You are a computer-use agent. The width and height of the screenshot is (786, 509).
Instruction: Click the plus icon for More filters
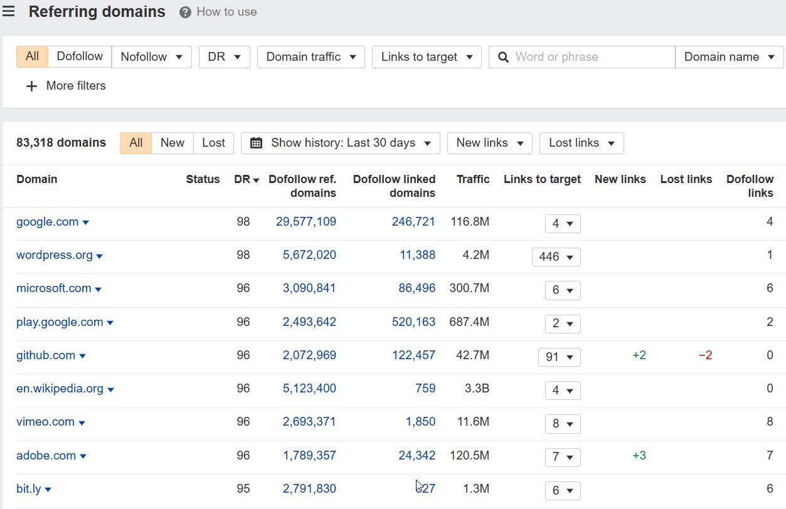coord(31,87)
